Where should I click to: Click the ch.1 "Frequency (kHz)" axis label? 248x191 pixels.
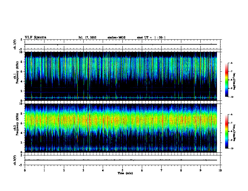(x=17, y=72)
